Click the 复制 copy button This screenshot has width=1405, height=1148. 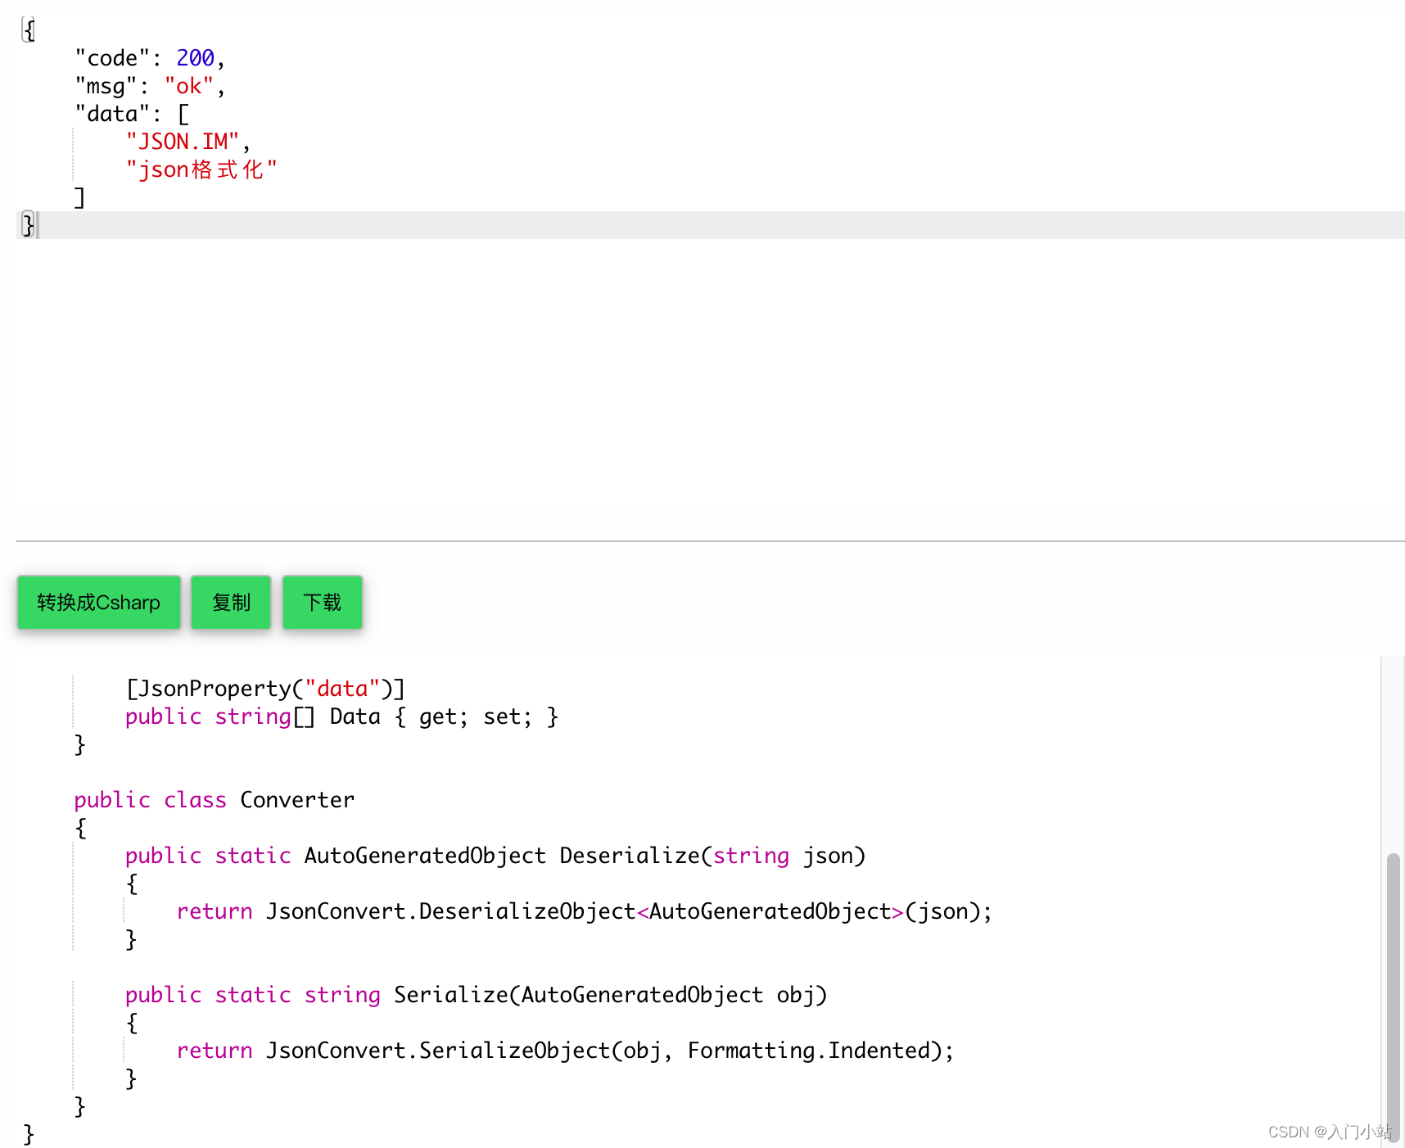tap(231, 603)
